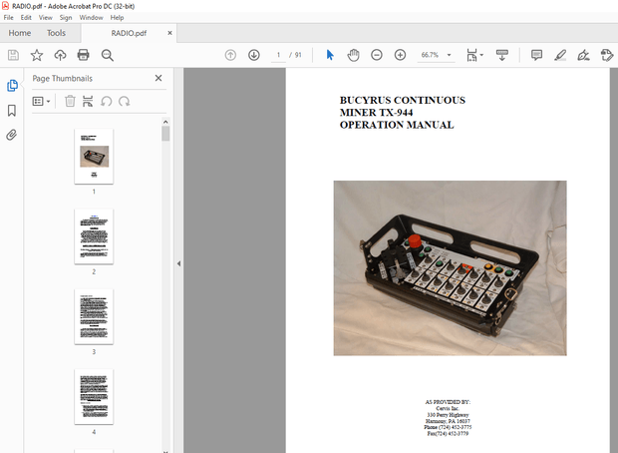Open the Window menu
618x453 pixels.
[91, 17]
